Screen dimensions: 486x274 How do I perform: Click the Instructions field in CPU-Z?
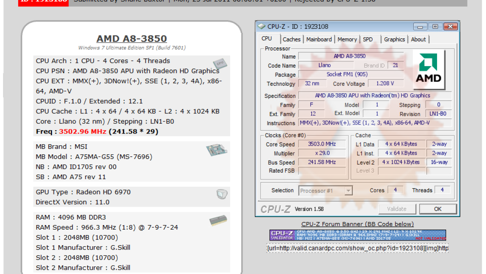pos(375,123)
